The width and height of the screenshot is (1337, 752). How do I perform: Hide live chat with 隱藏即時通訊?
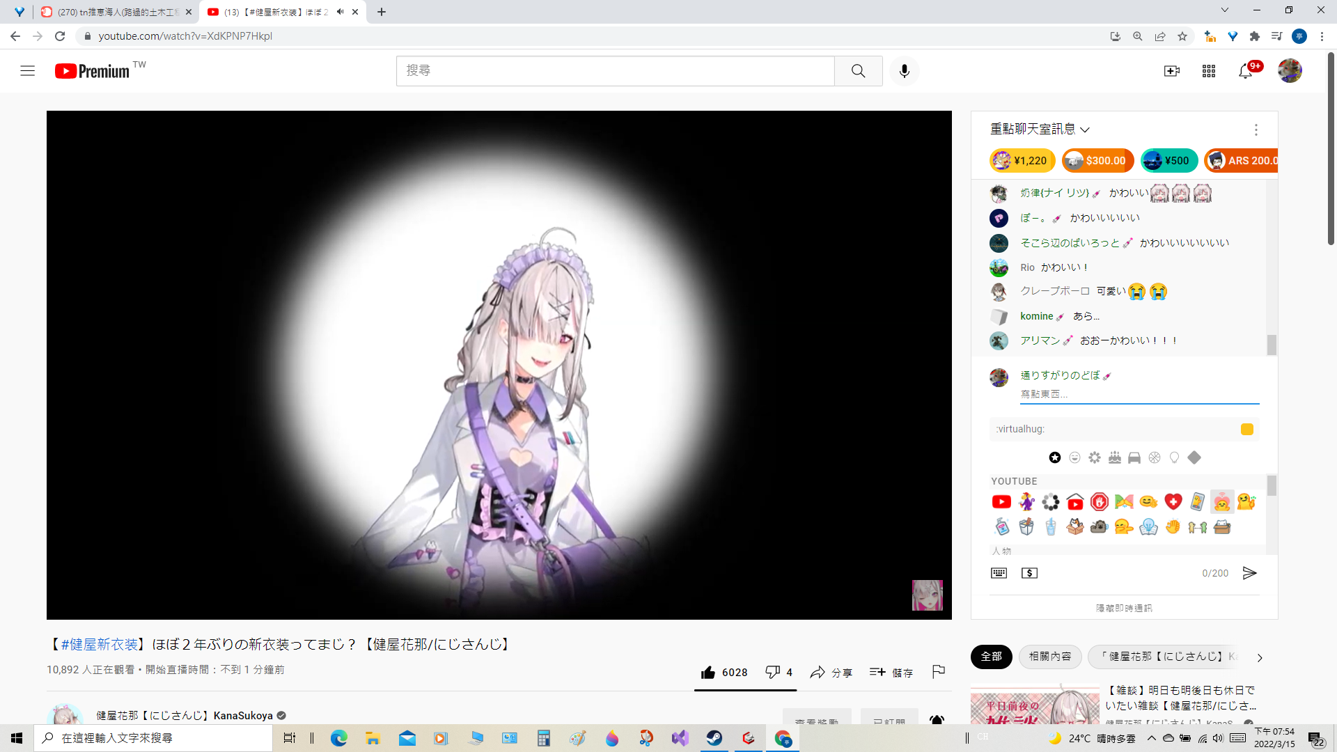tap(1124, 609)
